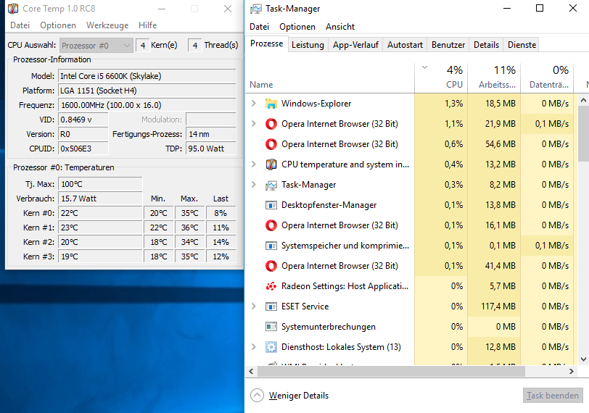Switch to the Leistung tab
Image resolution: width=589 pixels, height=413 pixels.
click(x=308, y=45)
